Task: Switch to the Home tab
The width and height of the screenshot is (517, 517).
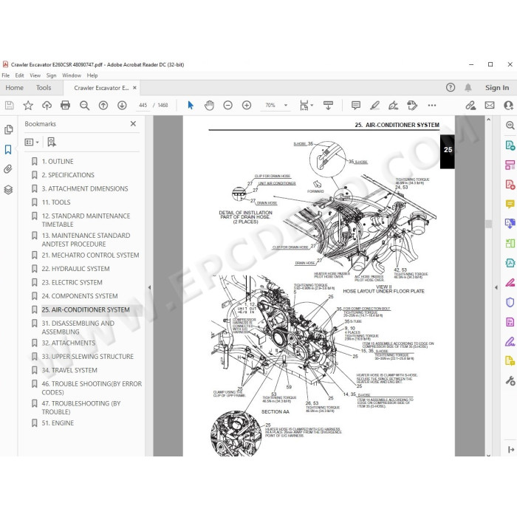Action: coord(15,88)
